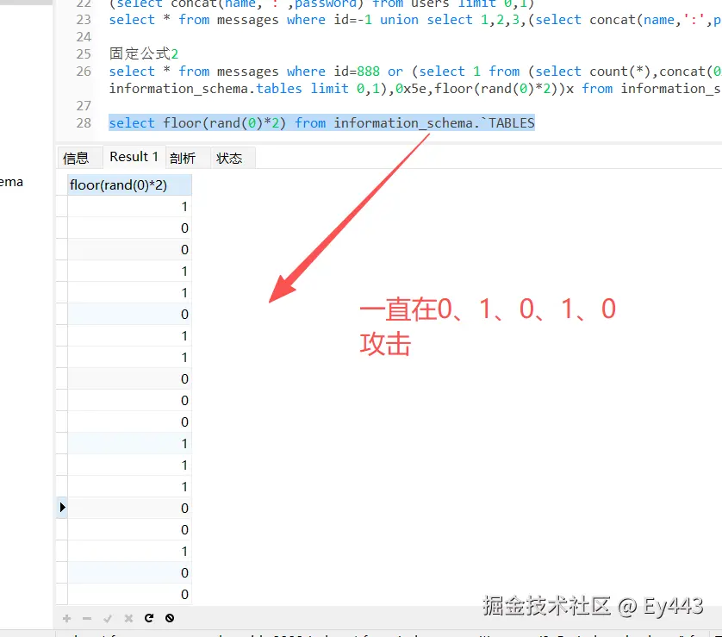Screen dimensions: 722x637
Task: Click the id=-1 union select query line
Action: (x=415, y=20)
